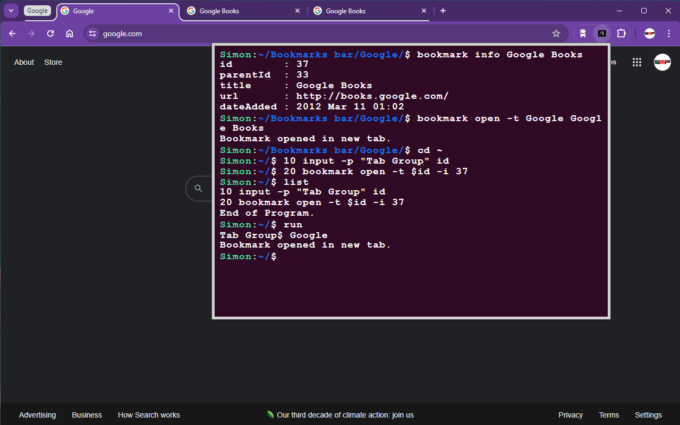Click the url line http://books.google.com/

pos(334,96)
